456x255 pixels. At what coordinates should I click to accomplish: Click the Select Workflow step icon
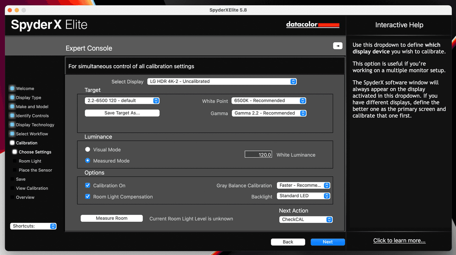pos(12,134)
